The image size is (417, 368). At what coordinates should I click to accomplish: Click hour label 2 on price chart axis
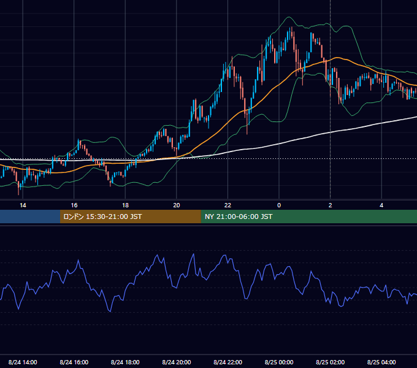(x=331, y=205)
